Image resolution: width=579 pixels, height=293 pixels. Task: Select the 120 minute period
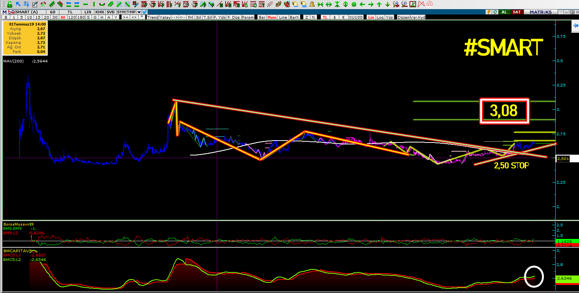72,17
